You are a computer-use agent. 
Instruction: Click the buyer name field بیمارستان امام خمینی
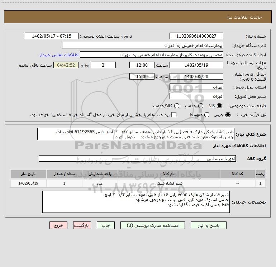(143, 46)
